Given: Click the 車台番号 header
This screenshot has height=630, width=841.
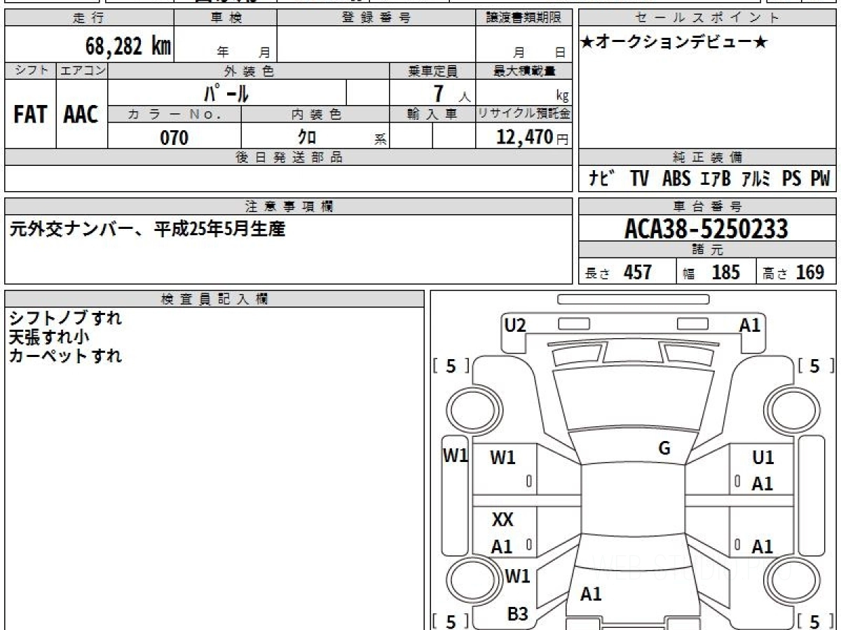Looking at the screenshot, I should (708, 206).
